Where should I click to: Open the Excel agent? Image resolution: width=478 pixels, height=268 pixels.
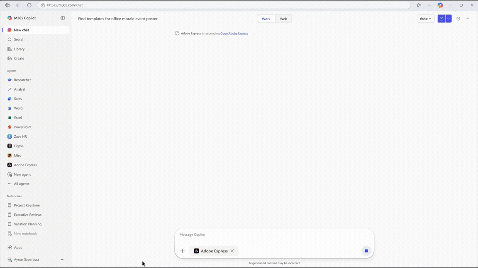tap(17, 117)
